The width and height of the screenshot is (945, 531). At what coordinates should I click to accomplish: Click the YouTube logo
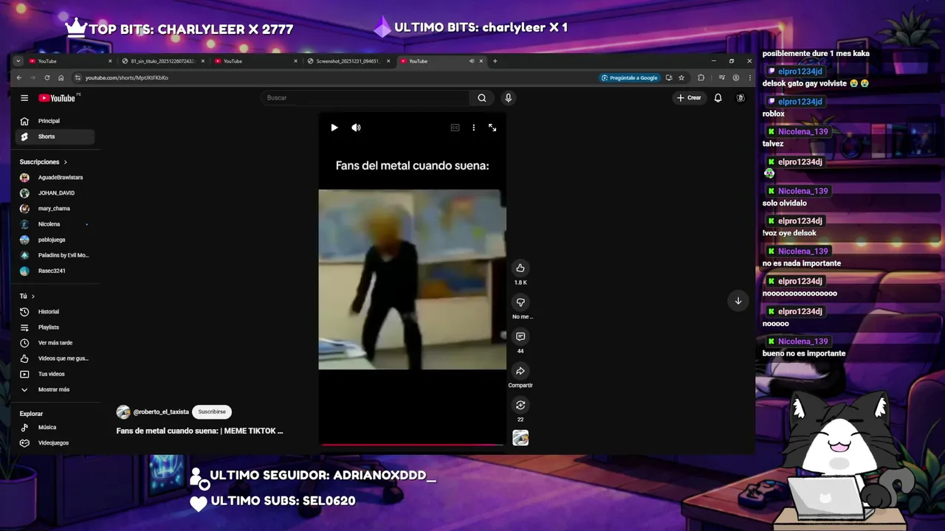pyautogui.click(x=59, y=98)
